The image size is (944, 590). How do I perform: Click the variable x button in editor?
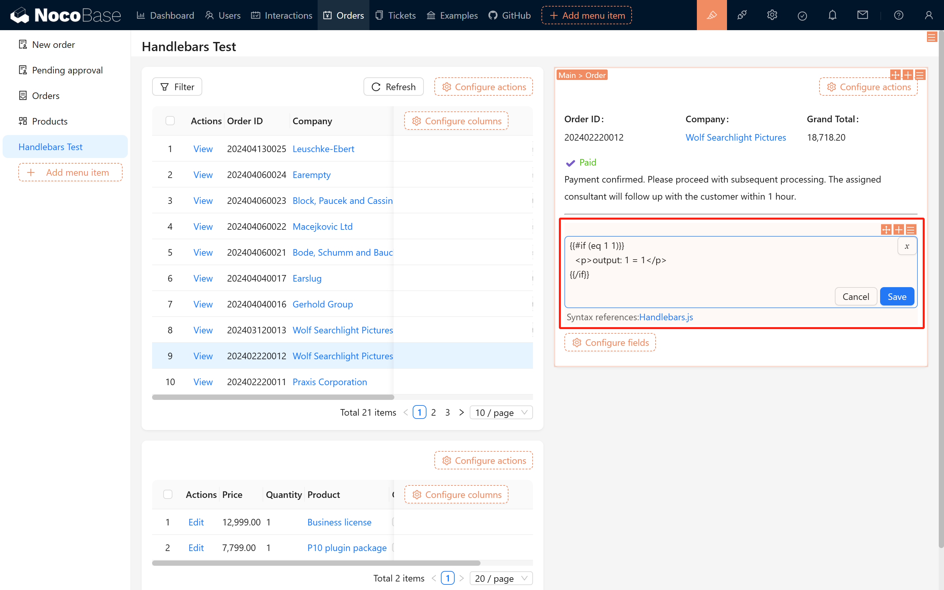click(x=907, y=246)
